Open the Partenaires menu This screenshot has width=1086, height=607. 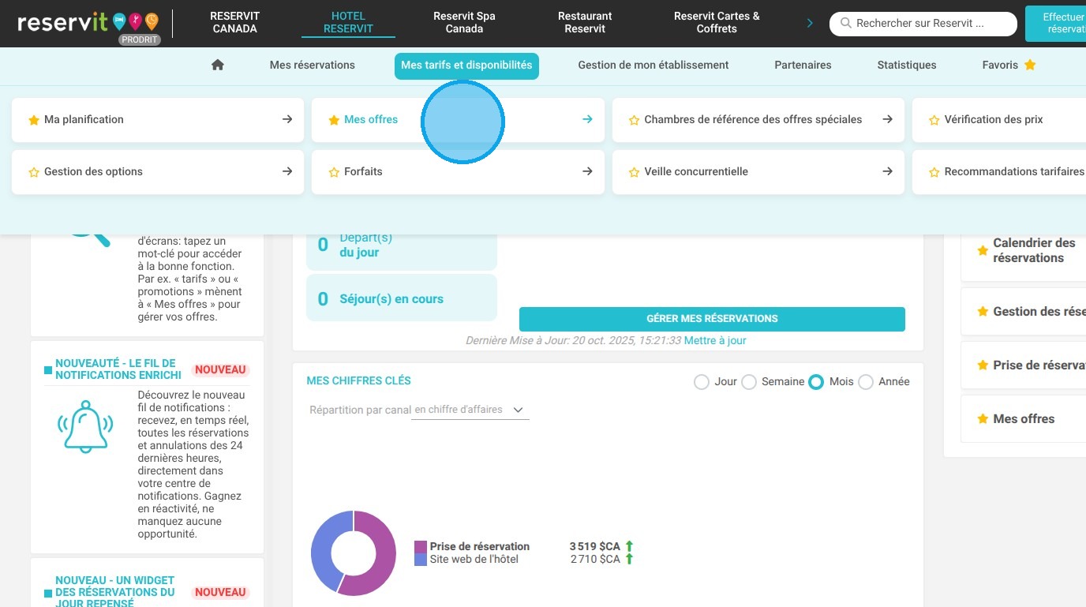803,66
